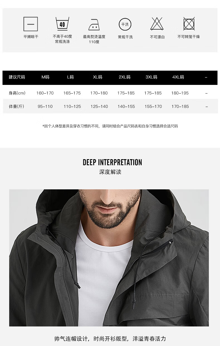The image size is (220, 346).
Task: Click the 体重(斤) row label
Action: pyautogui.click(x=16, y=106)
